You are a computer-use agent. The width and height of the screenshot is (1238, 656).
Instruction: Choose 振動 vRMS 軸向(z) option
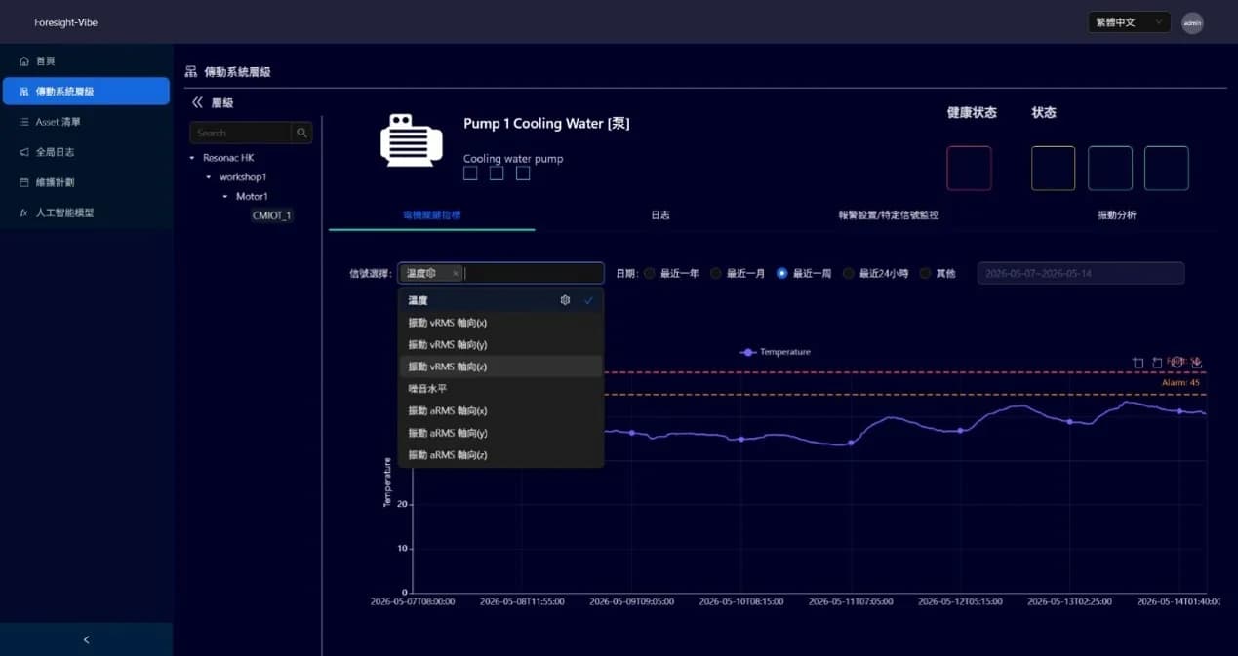click(x=500, y=367)
